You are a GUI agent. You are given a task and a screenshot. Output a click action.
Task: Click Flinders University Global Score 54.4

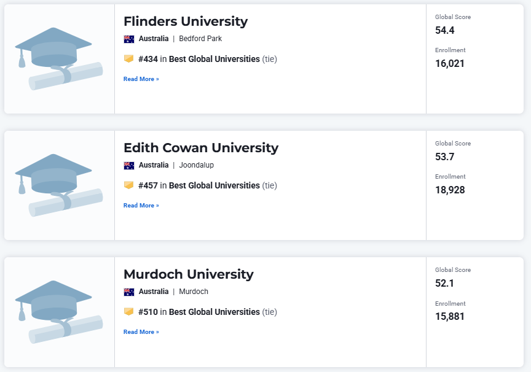pyautogui.click(x=444, y=30)
